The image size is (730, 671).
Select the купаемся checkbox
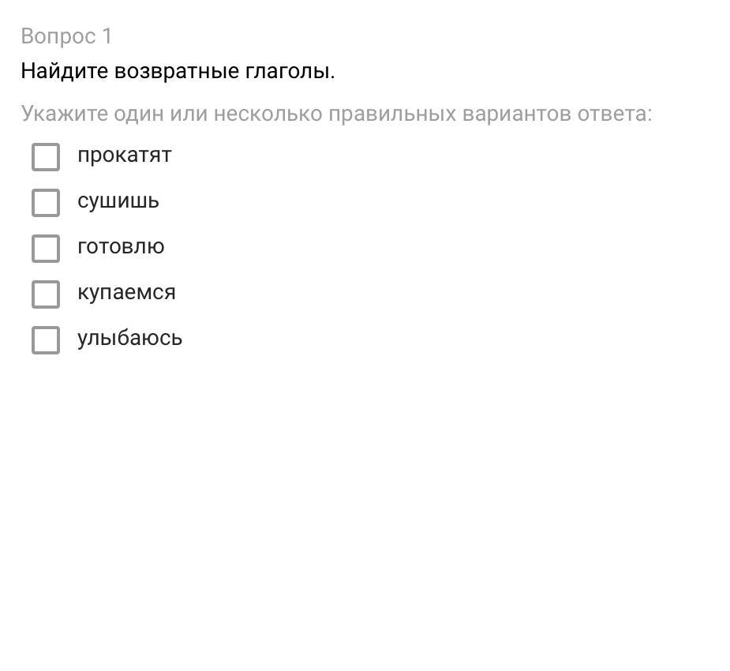coord(46,294)
